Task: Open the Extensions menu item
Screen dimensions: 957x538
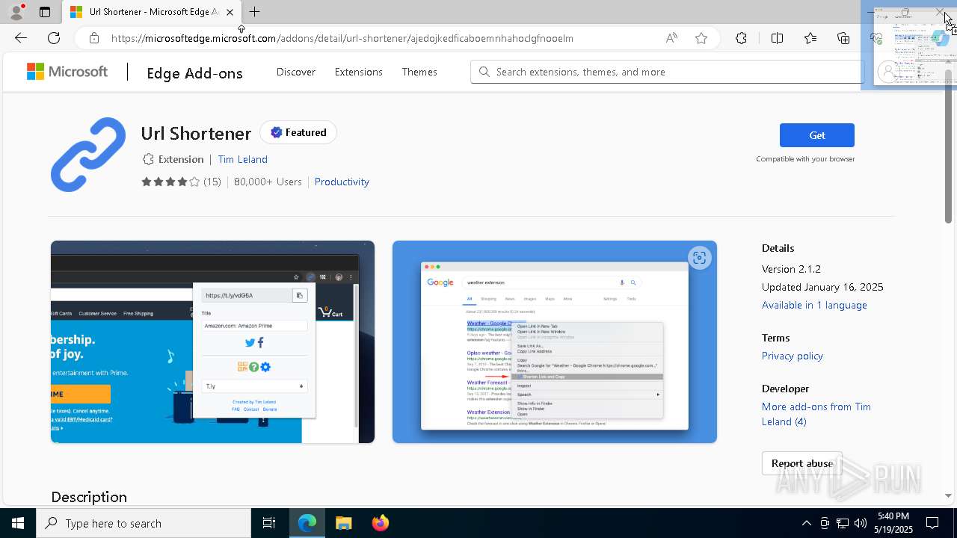Action: pos(359,72)
